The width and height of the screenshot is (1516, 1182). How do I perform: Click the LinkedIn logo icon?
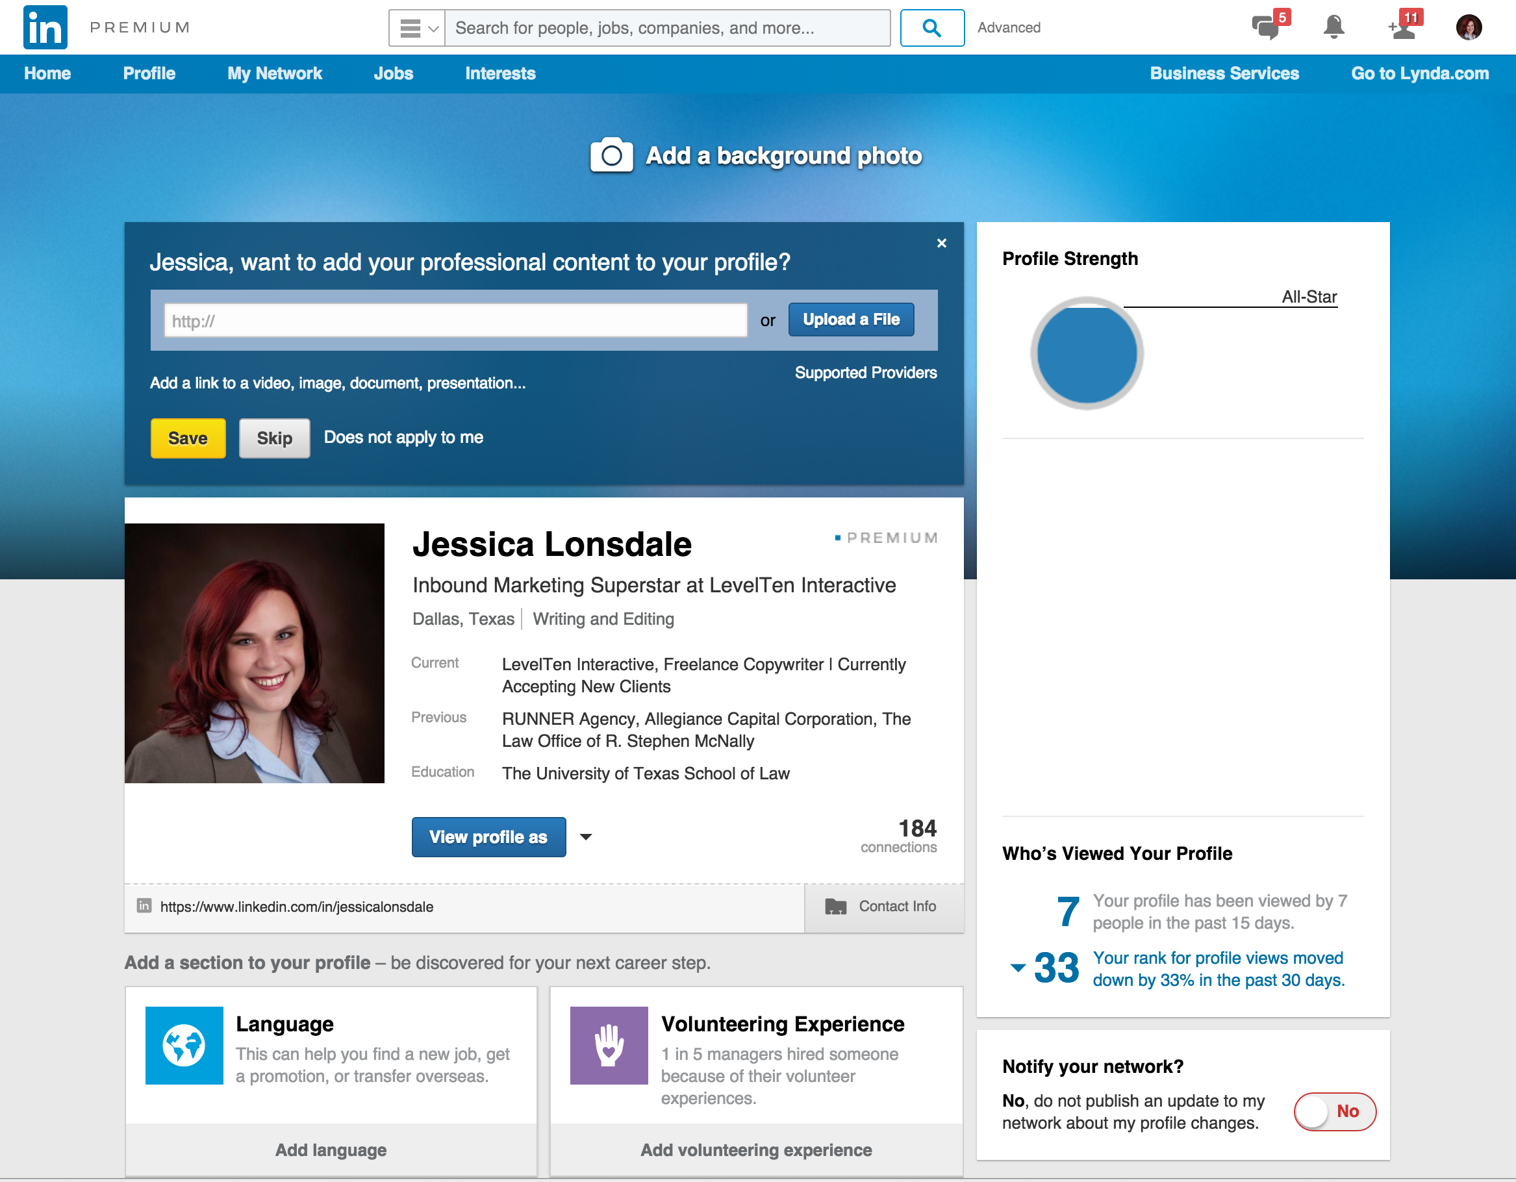(45, 28)
